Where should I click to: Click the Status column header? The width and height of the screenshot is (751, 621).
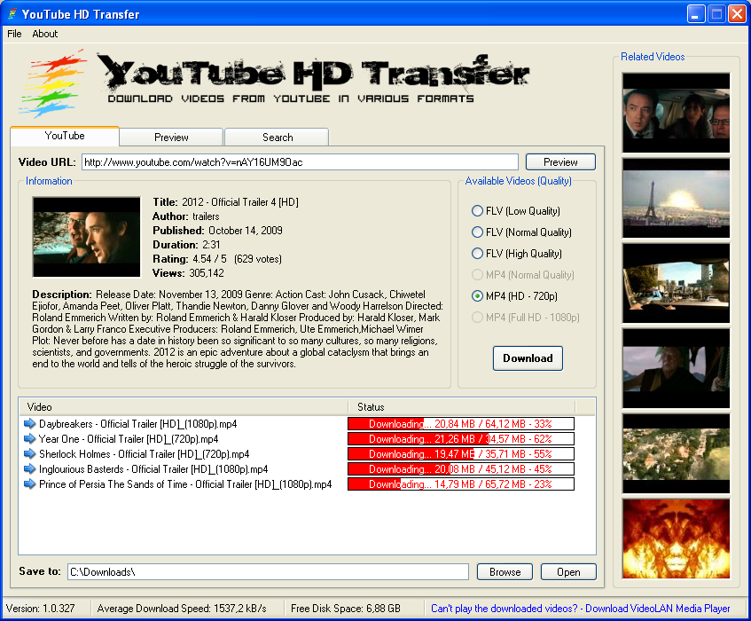click(461, 407)
